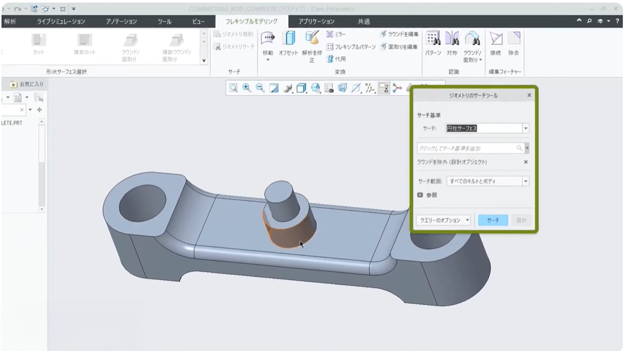Expand the References (参照) section

(420, 195)
